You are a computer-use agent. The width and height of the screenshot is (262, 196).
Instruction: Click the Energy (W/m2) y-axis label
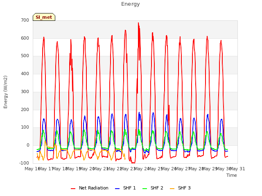pyautogui.click(x=5, y=92)
